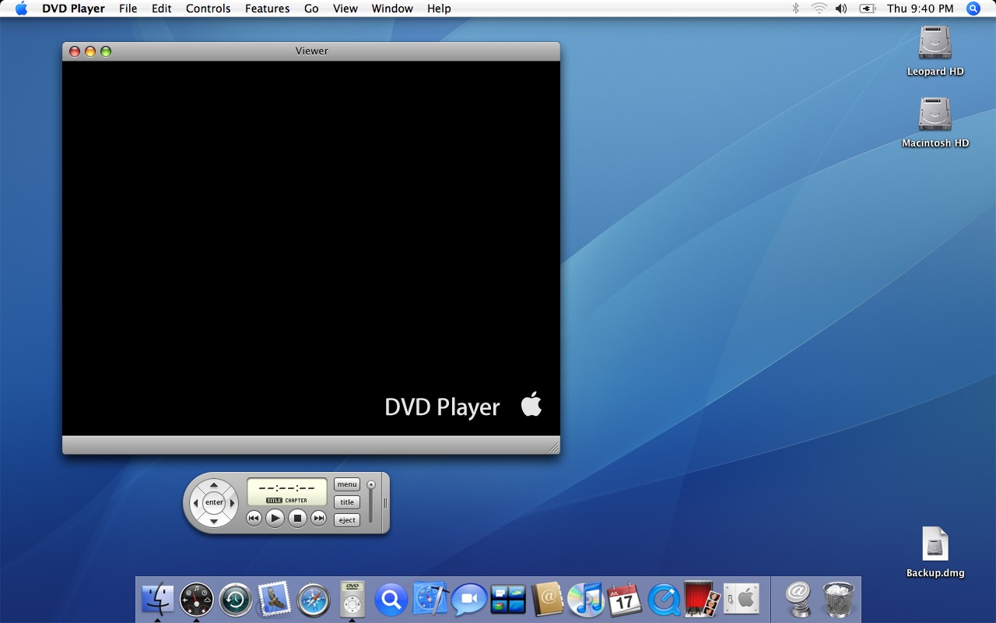Click the left arrow on the navigation pad
The height and width of the screenshot is (623, 996).
click(196, 503)
